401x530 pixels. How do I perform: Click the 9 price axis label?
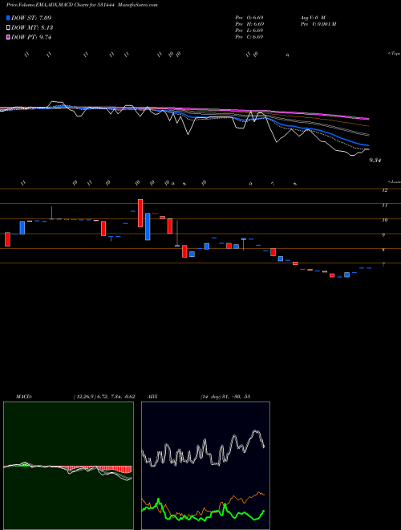tap(383, 235)
